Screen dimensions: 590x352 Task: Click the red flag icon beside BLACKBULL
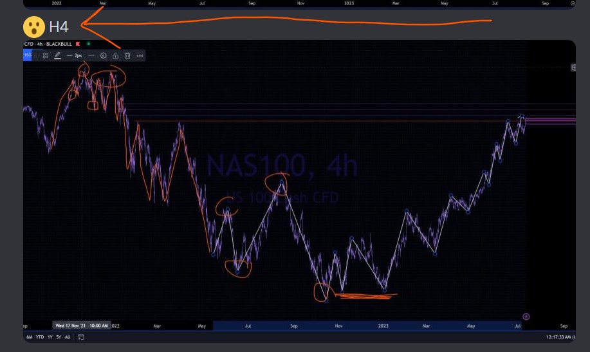point(78,44)
